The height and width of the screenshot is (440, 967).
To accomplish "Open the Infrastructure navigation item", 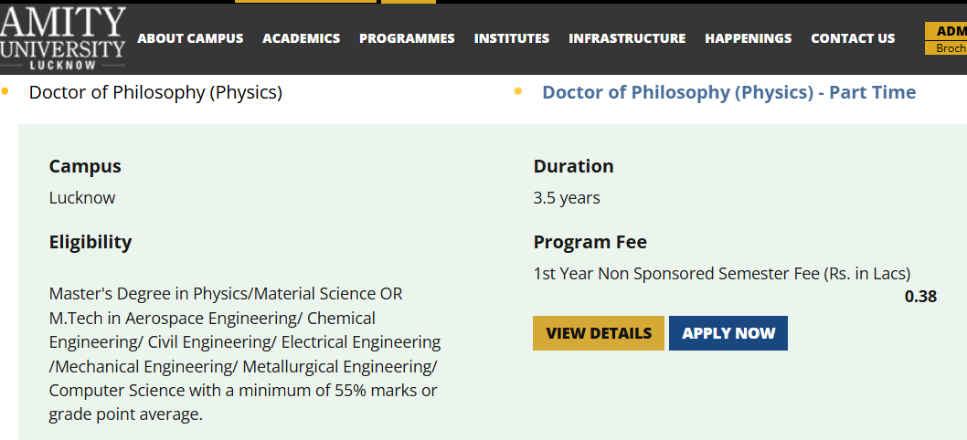I will click(627, 38).
